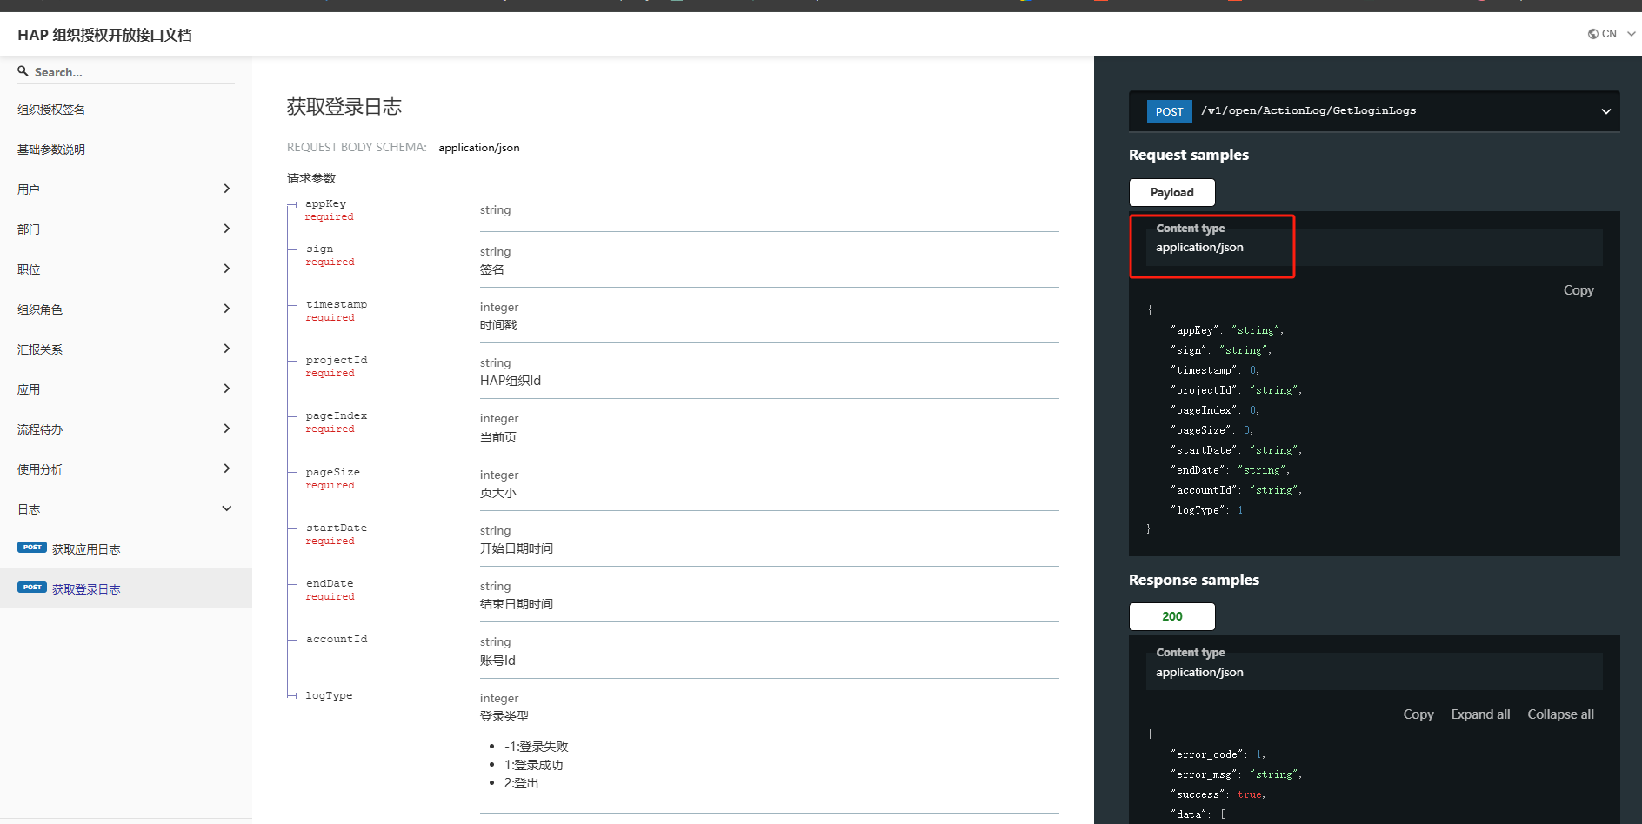Image resolution: width=1642 pixels, height=824 pixels.
Task: Collapse the data array in response
Action: (1158, 814)
